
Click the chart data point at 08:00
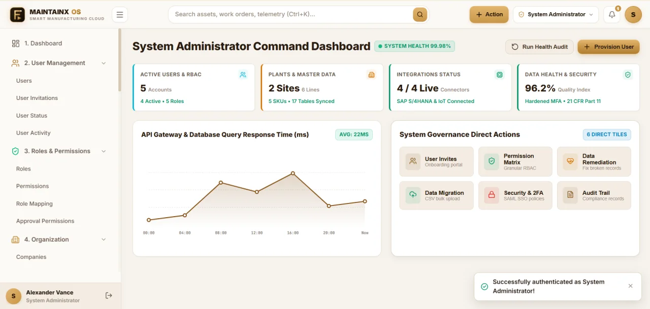coord(221,183)
